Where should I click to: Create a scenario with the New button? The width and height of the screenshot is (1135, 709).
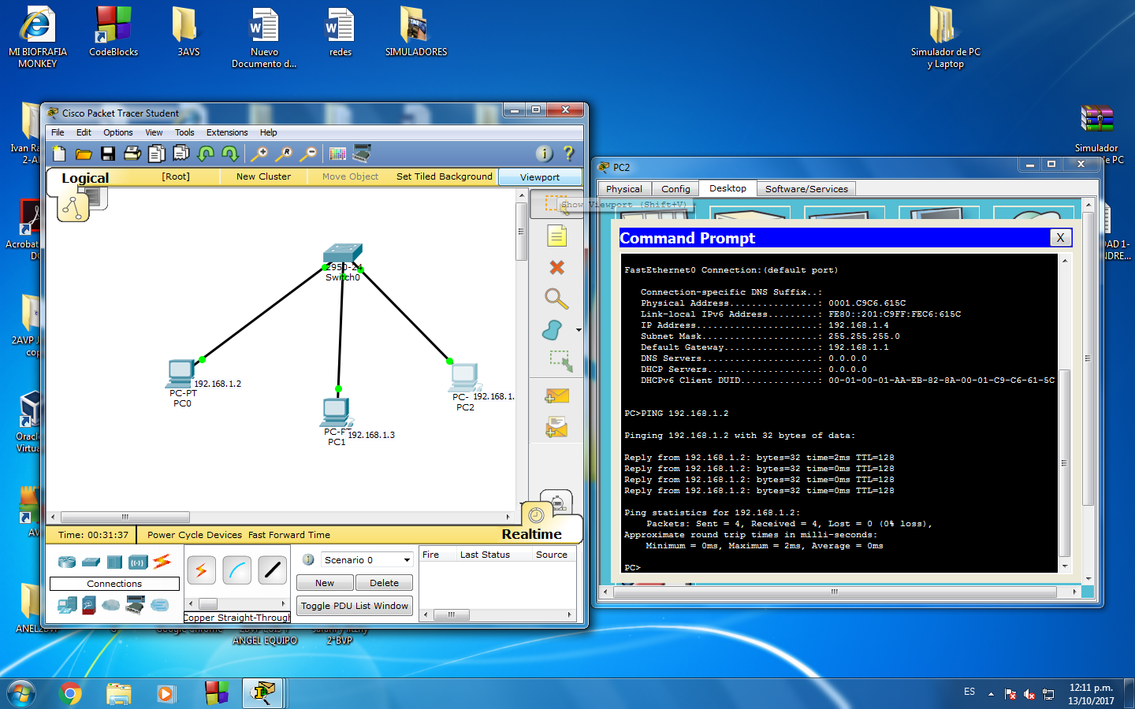(324, 582)
